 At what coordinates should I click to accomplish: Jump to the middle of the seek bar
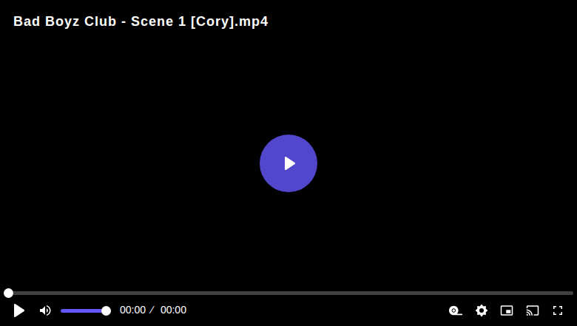point(288,293)
